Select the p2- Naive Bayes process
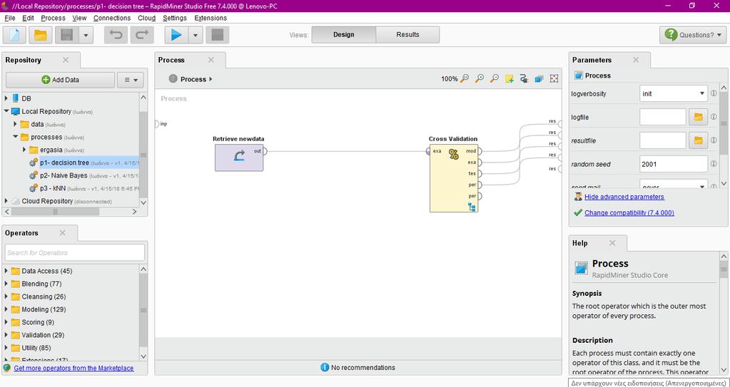Screen dimensions: 730x387 point(63,176)
